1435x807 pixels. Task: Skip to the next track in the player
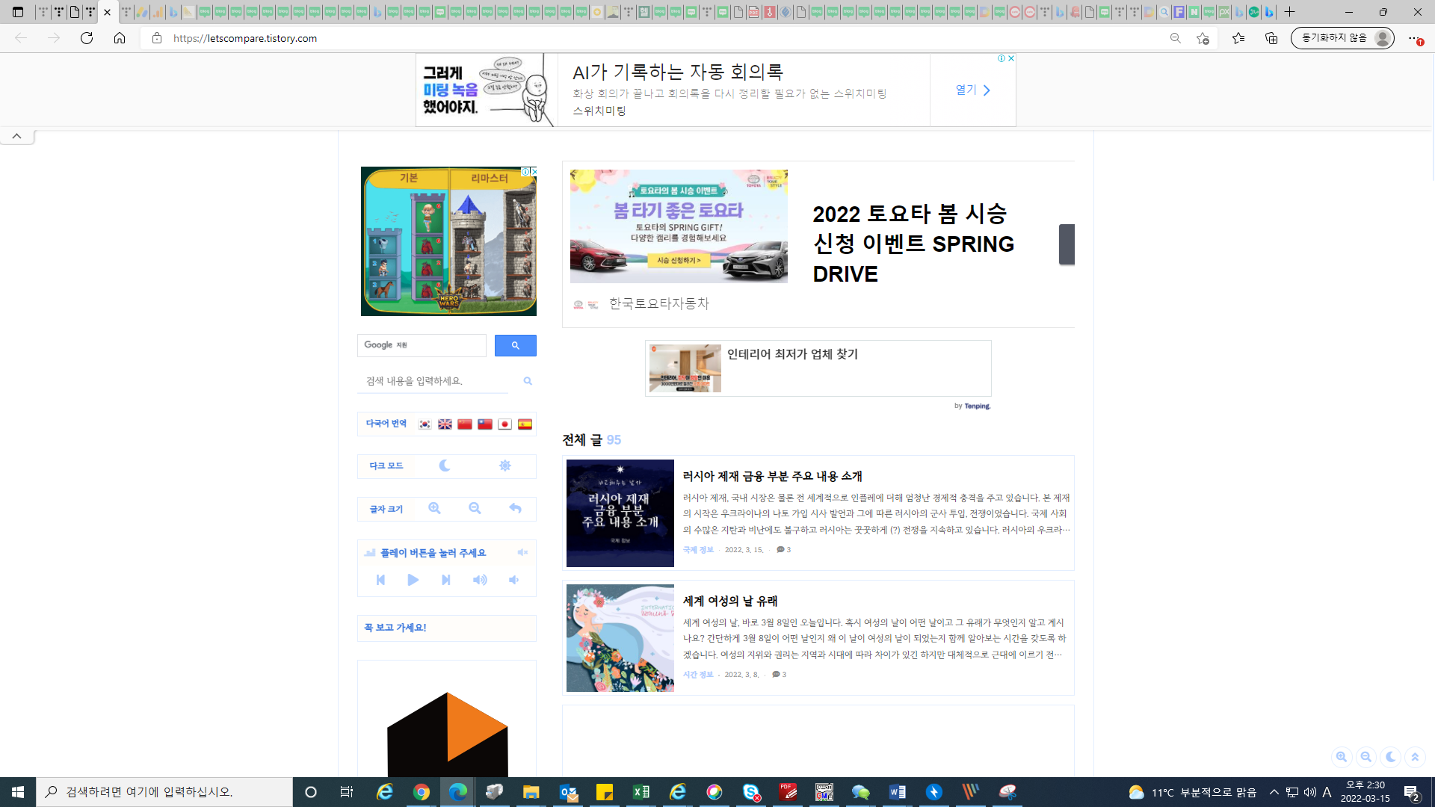(446, 580)
